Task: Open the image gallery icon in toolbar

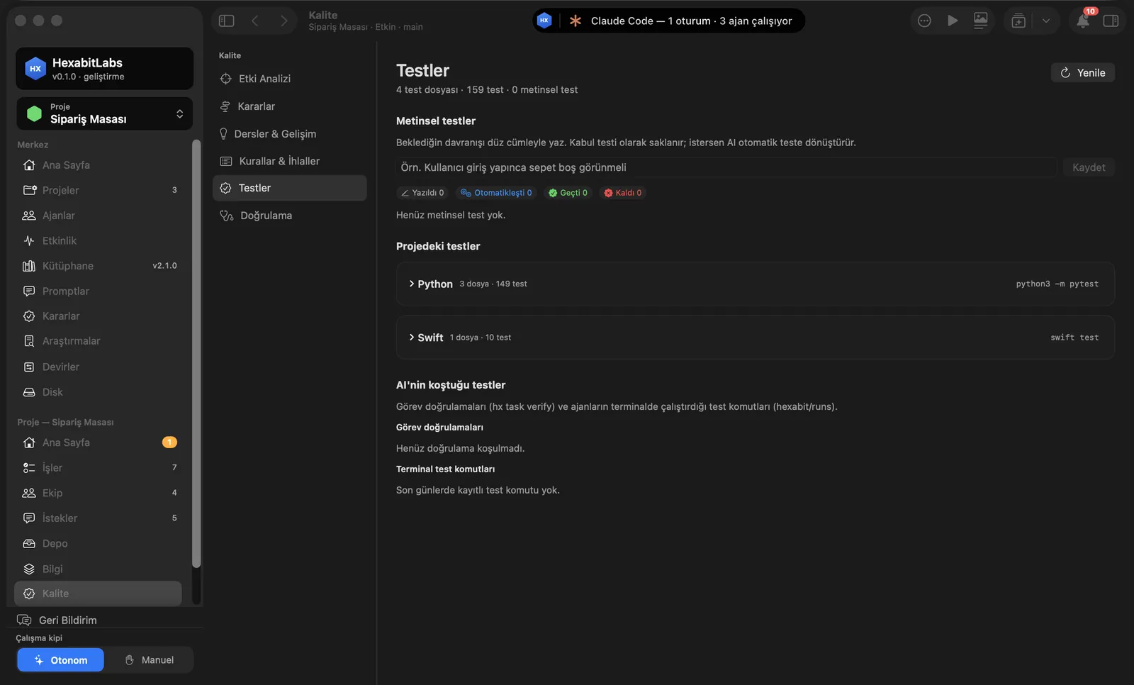Action: pyautogui.click(x=981, y=21)
